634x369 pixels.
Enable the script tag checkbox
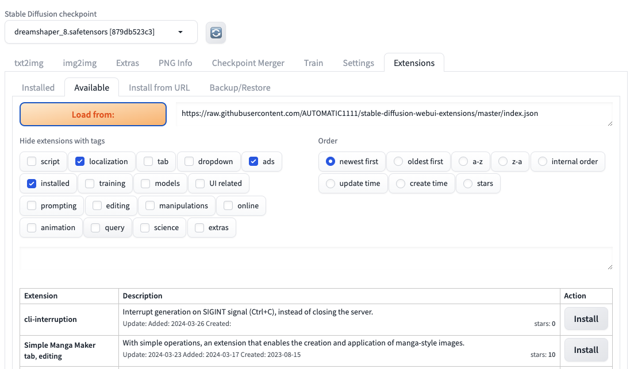[x=32, y=162]
